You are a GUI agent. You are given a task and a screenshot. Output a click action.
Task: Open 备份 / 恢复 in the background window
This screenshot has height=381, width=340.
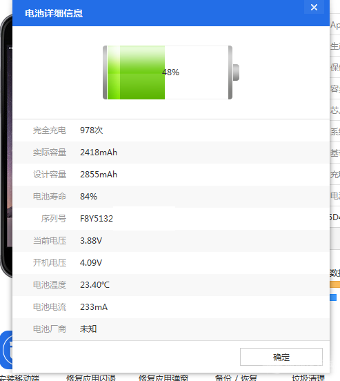(x=236, y=378)
